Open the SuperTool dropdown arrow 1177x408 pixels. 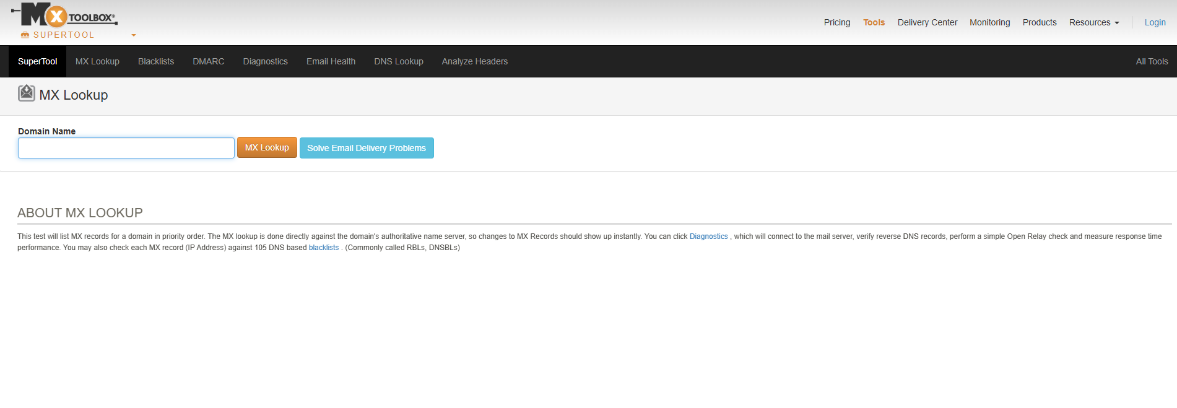(x=134, y=35)
